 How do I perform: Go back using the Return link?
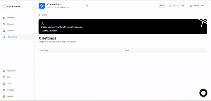pyautogui.click(x=43, y=15)
